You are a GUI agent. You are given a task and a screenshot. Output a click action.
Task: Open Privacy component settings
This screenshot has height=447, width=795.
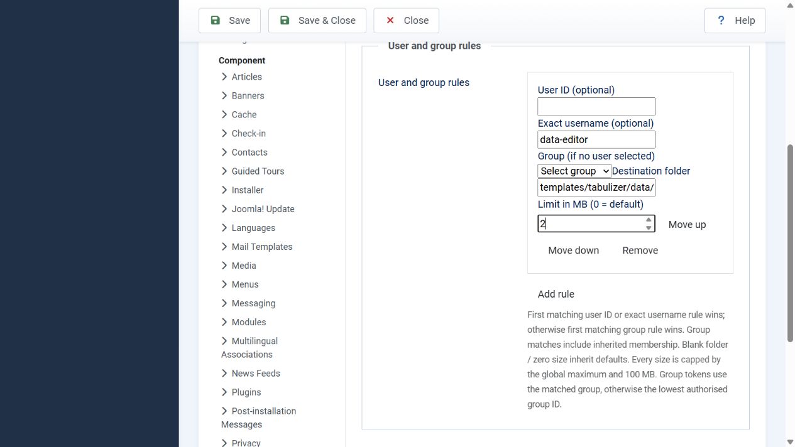click(x=246, y=443)
